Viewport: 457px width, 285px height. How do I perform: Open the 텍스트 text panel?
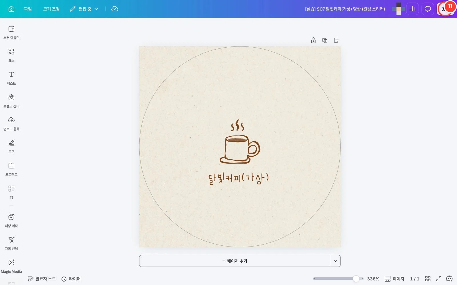point(11,78)
